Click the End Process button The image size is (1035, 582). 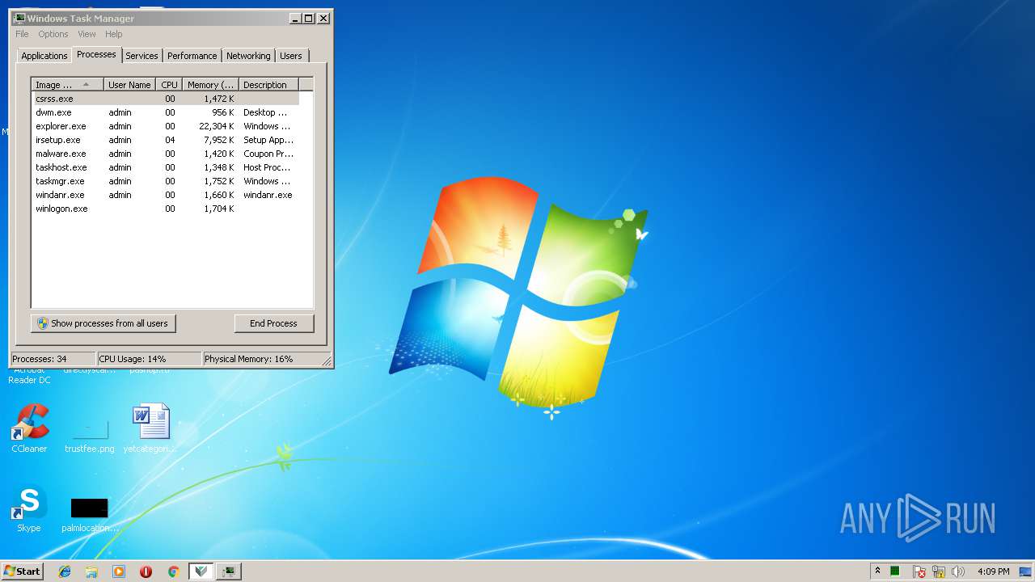[x=273, y=323]
